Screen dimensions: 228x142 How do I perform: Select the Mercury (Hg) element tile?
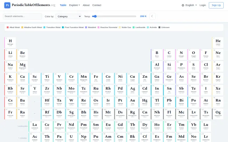tap(145, 102)
